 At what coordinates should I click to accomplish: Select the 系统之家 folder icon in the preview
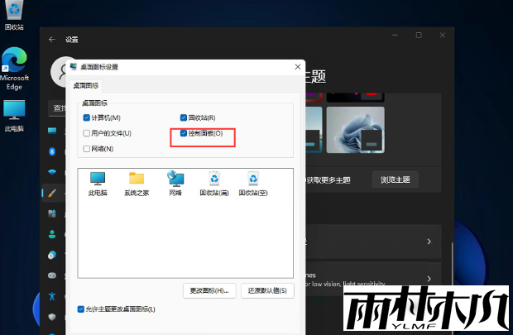(137, 179)
